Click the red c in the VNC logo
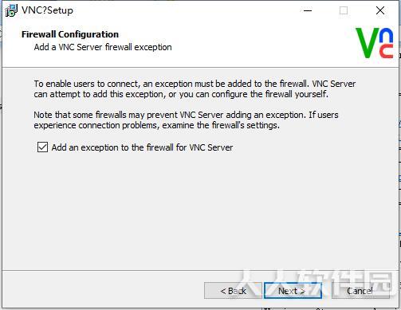This screenshot has height=310, width=401. click(387, 51)
